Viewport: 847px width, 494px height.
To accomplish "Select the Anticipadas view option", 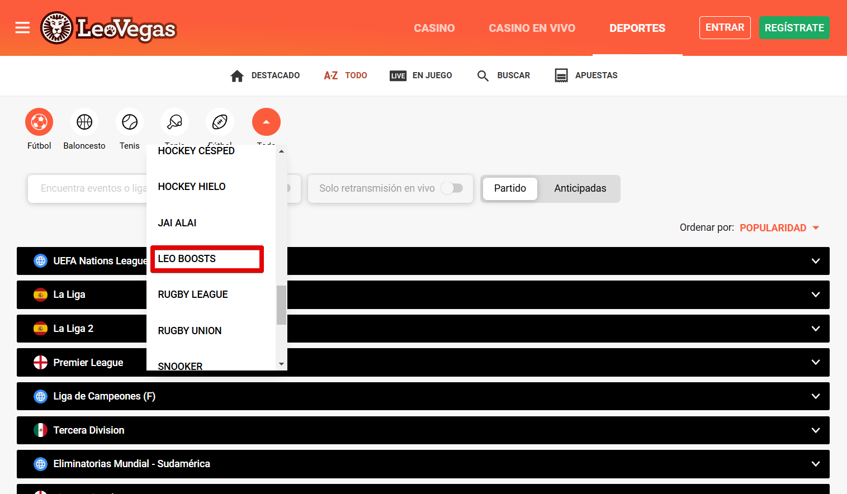I will [580, 188].
